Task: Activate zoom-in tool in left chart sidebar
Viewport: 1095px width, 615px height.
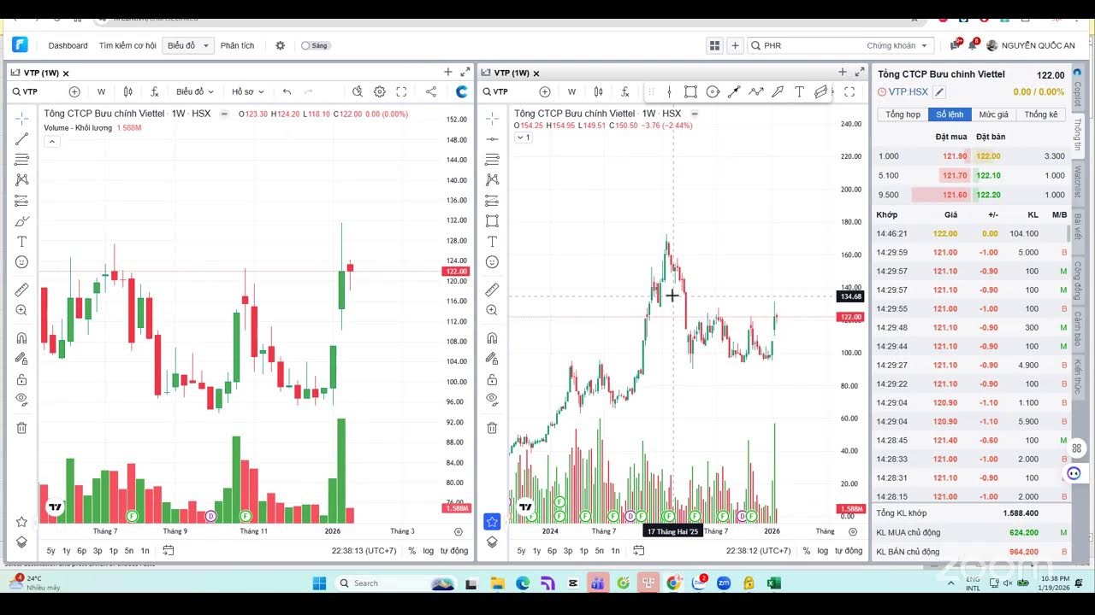Action: (x=21, y=310)
